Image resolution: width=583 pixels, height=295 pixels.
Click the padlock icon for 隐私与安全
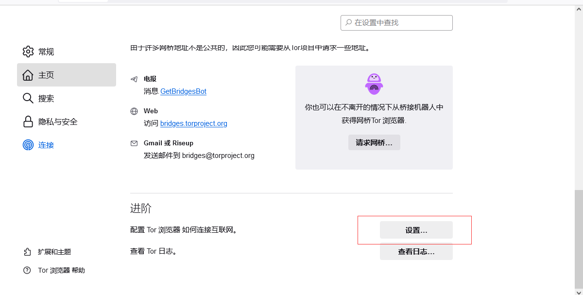28,121
